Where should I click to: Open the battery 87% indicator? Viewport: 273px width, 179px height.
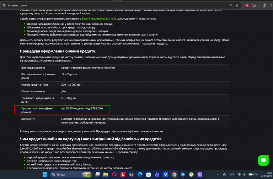(253, 174)
